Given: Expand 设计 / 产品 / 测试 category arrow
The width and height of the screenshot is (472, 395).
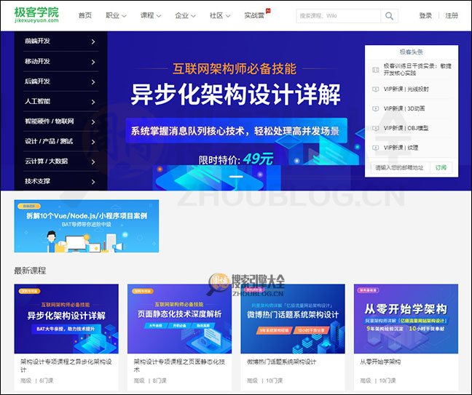Looking at the screenshot, I should click(x=93, y=142).
